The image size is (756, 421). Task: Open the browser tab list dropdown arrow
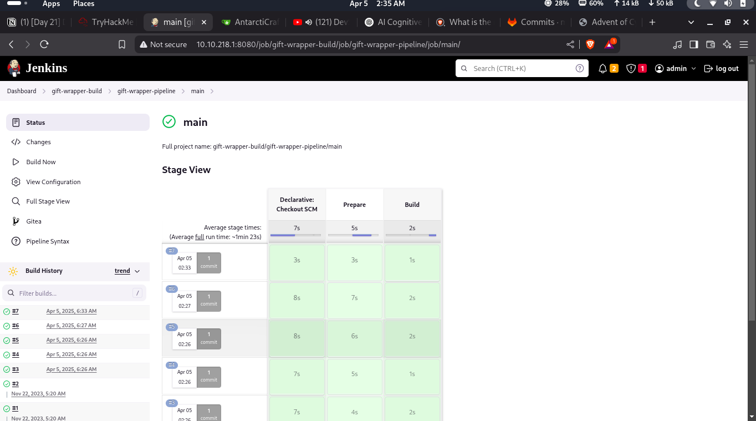[x=691, y=22]
